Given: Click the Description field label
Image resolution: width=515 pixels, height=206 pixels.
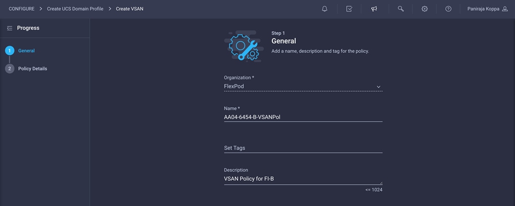Looking at the screenshot, I should click(x=236, y=170).
